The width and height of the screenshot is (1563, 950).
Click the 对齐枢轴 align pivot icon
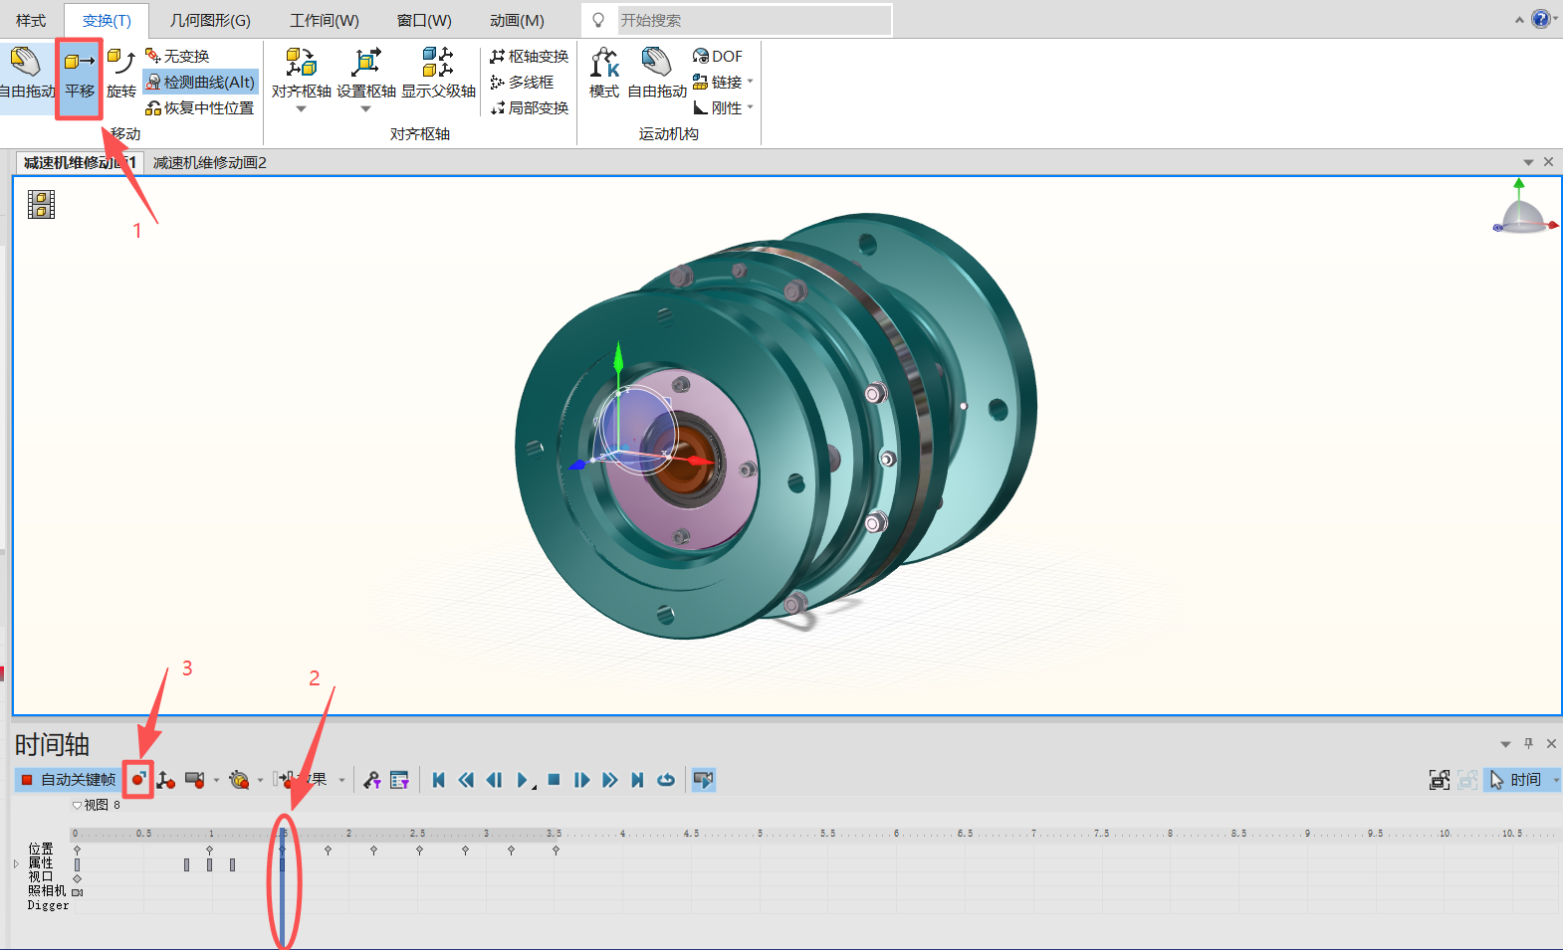pos(301,64)
